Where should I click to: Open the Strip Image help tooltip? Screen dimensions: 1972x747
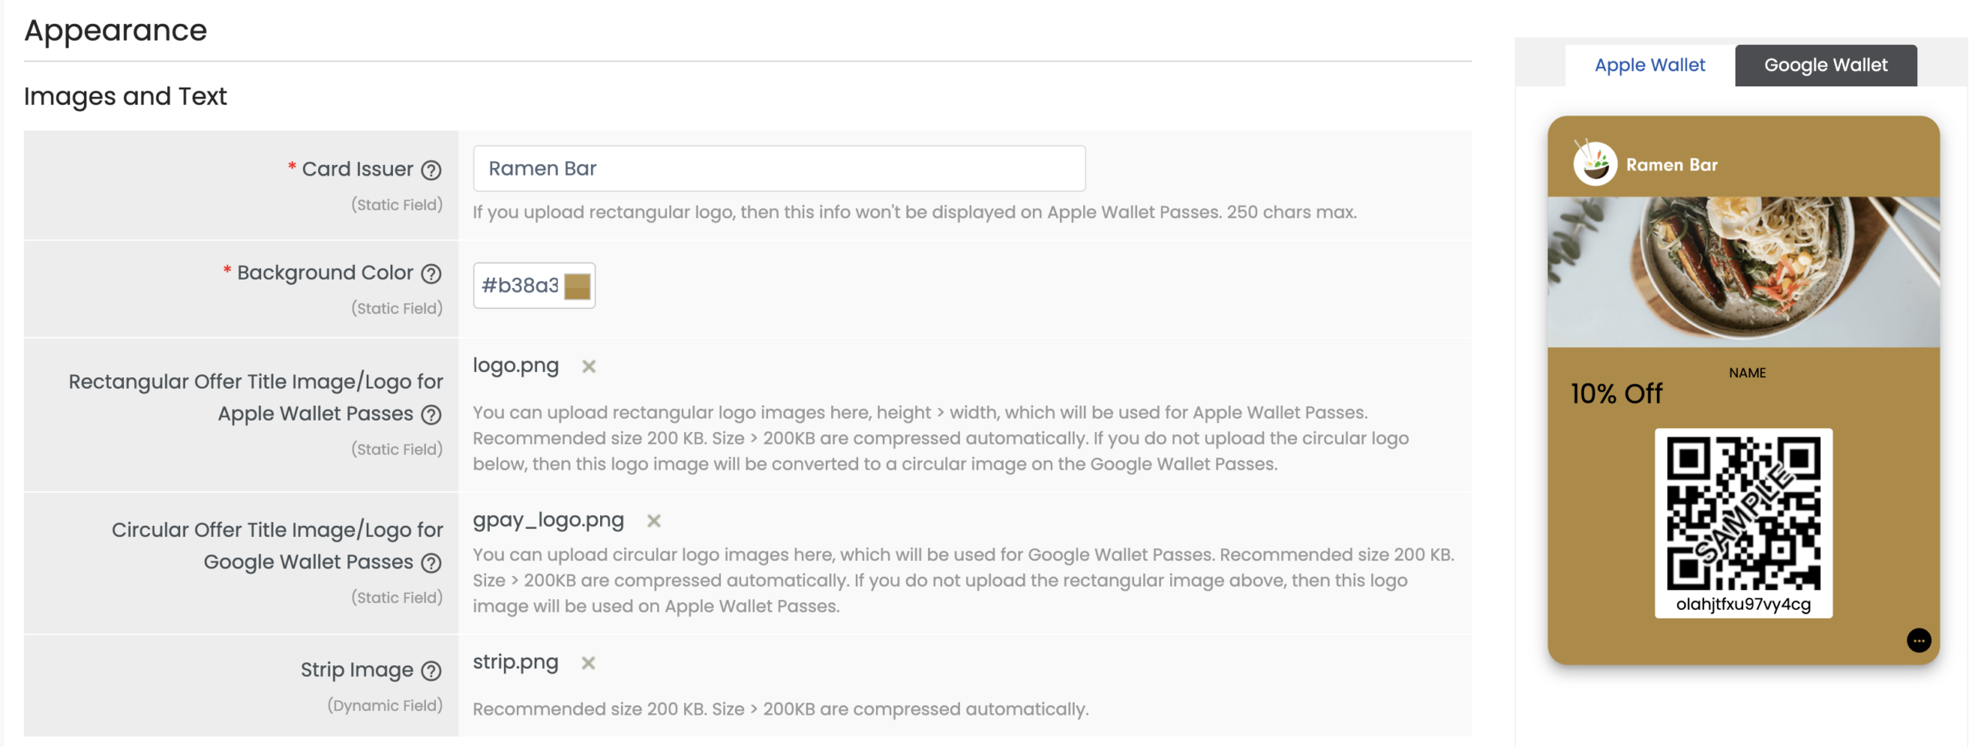(432, 671)
